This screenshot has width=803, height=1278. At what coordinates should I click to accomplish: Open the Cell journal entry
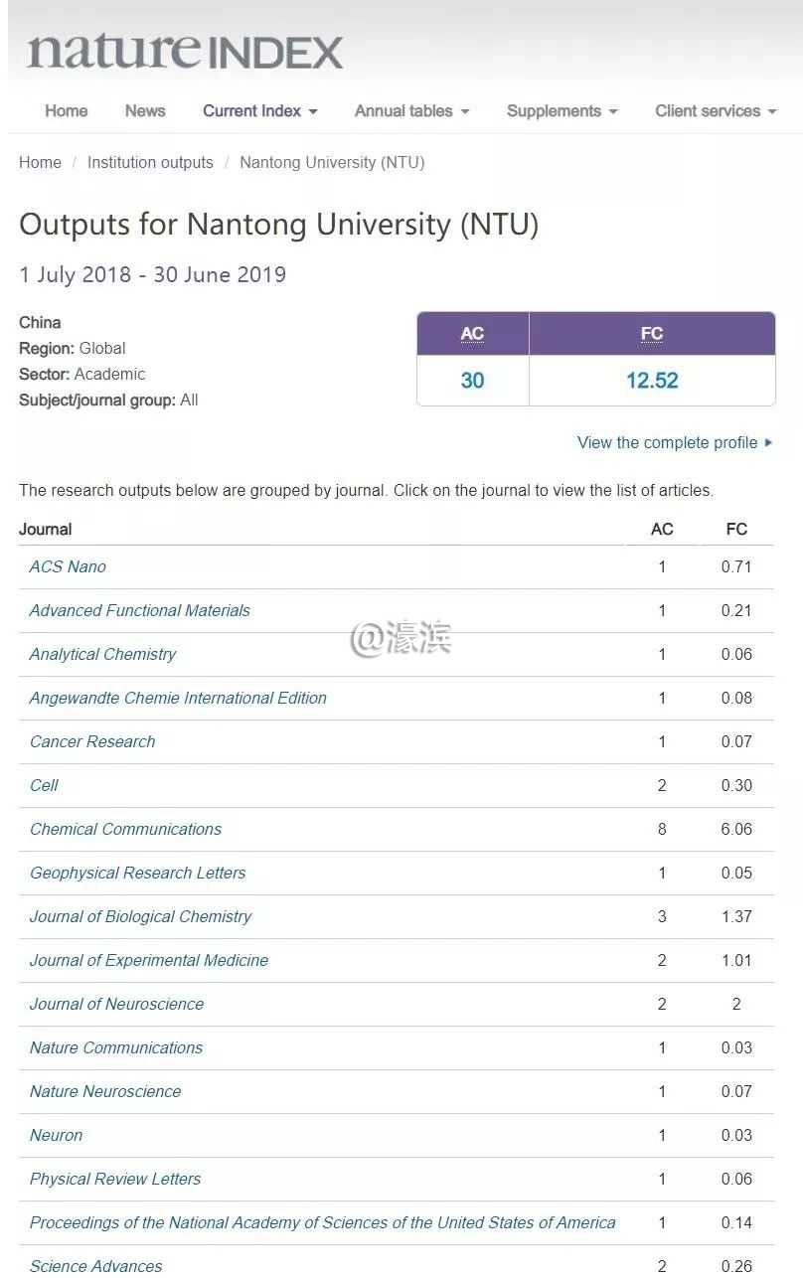click(44, 785)
